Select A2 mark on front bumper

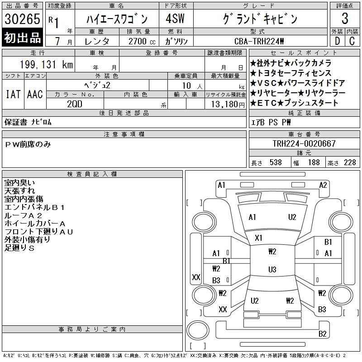click(x=323, y=185)
